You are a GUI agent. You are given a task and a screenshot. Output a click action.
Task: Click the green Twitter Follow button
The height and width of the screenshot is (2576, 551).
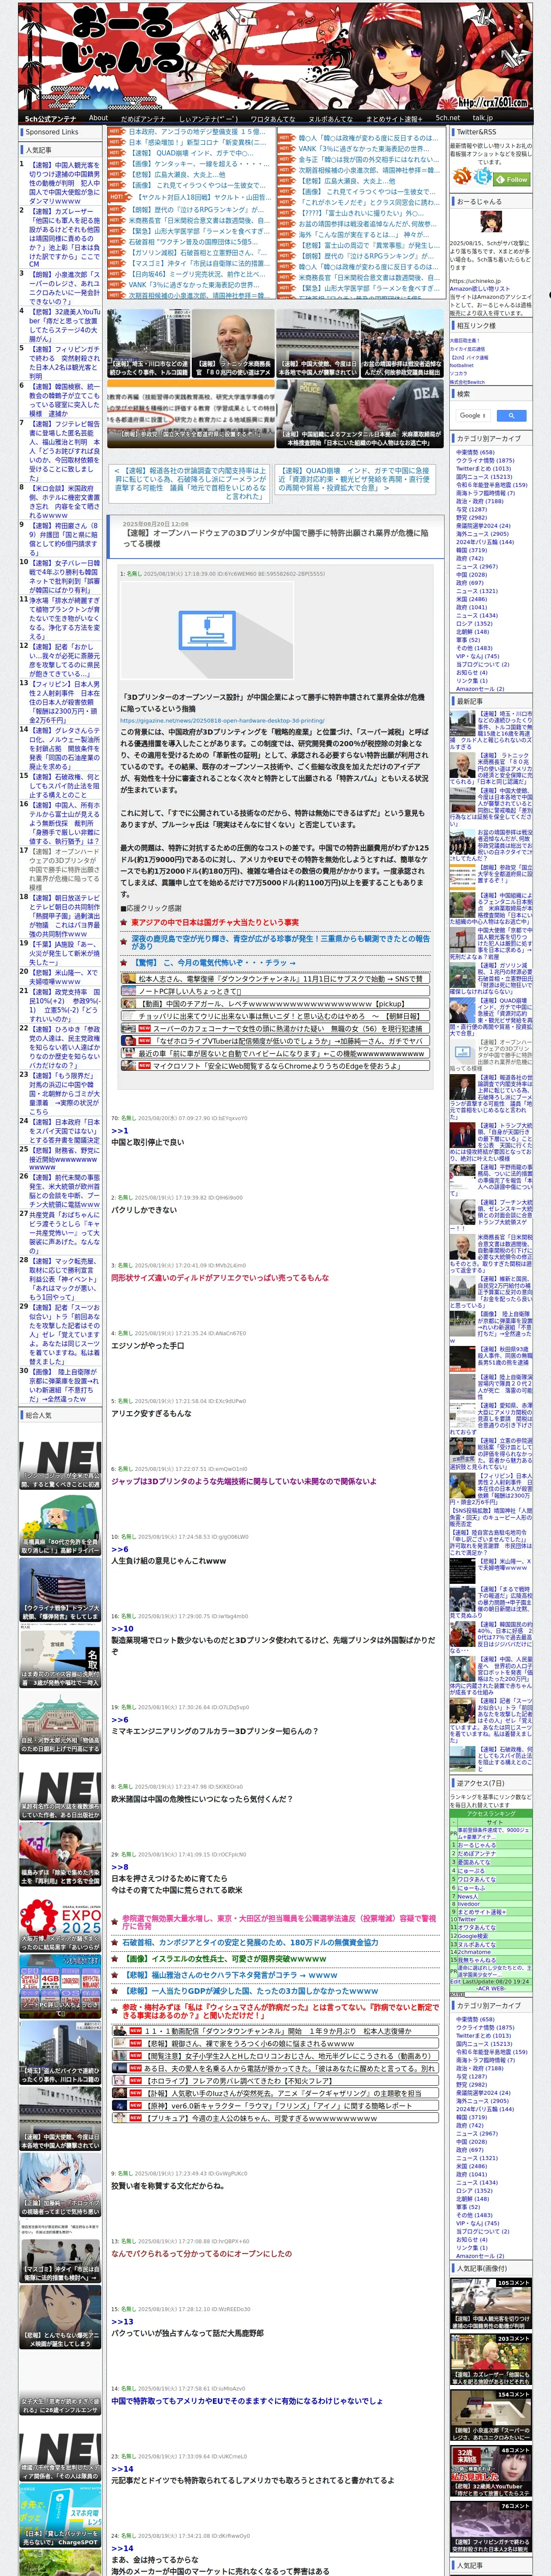coord(512,179)
